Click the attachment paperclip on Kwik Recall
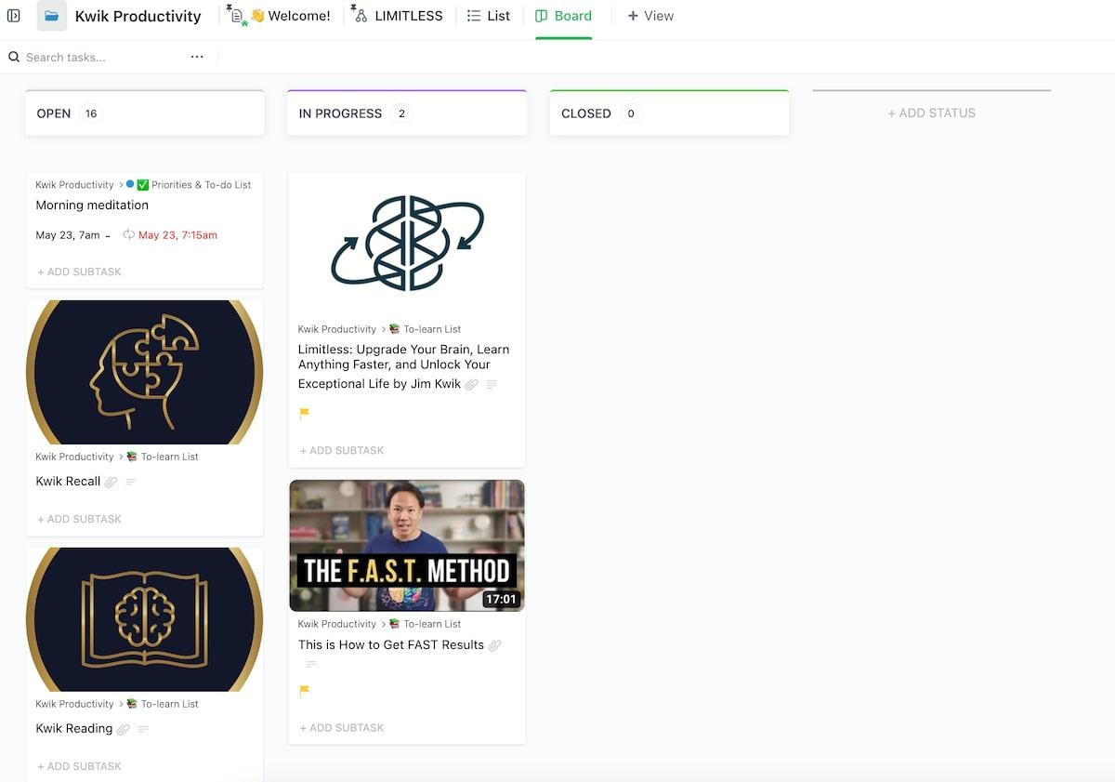 click(111, 482)
